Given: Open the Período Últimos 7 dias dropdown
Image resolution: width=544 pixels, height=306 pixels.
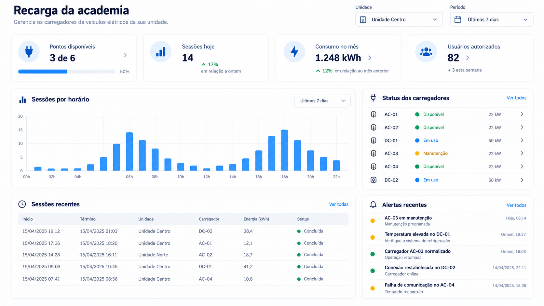Looking at the screenshot, I should (x=492, y=20).
